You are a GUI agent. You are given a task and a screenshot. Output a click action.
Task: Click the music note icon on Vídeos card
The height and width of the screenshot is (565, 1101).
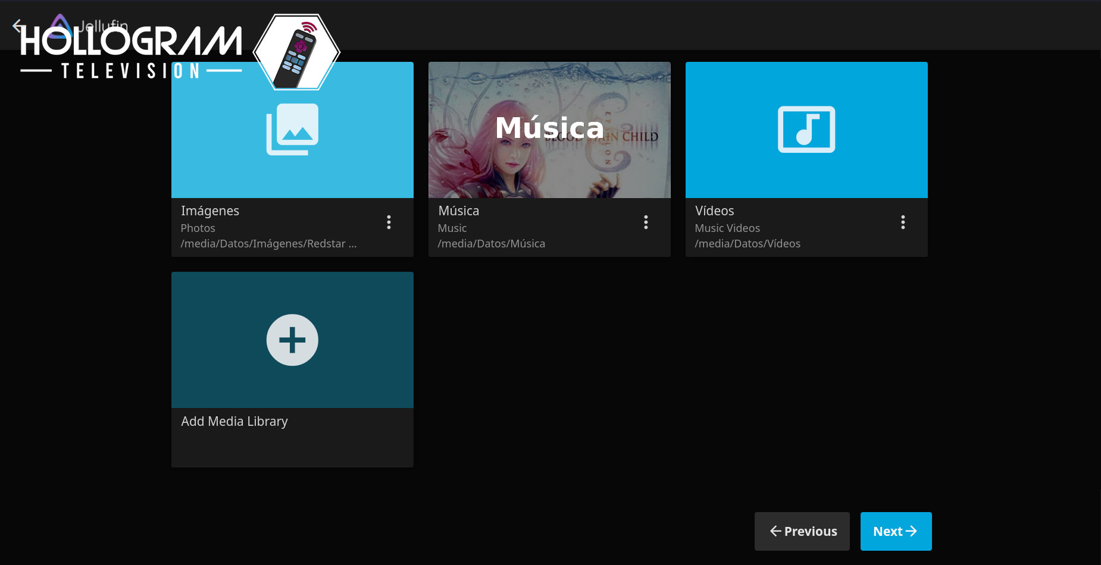coord(806,129)
